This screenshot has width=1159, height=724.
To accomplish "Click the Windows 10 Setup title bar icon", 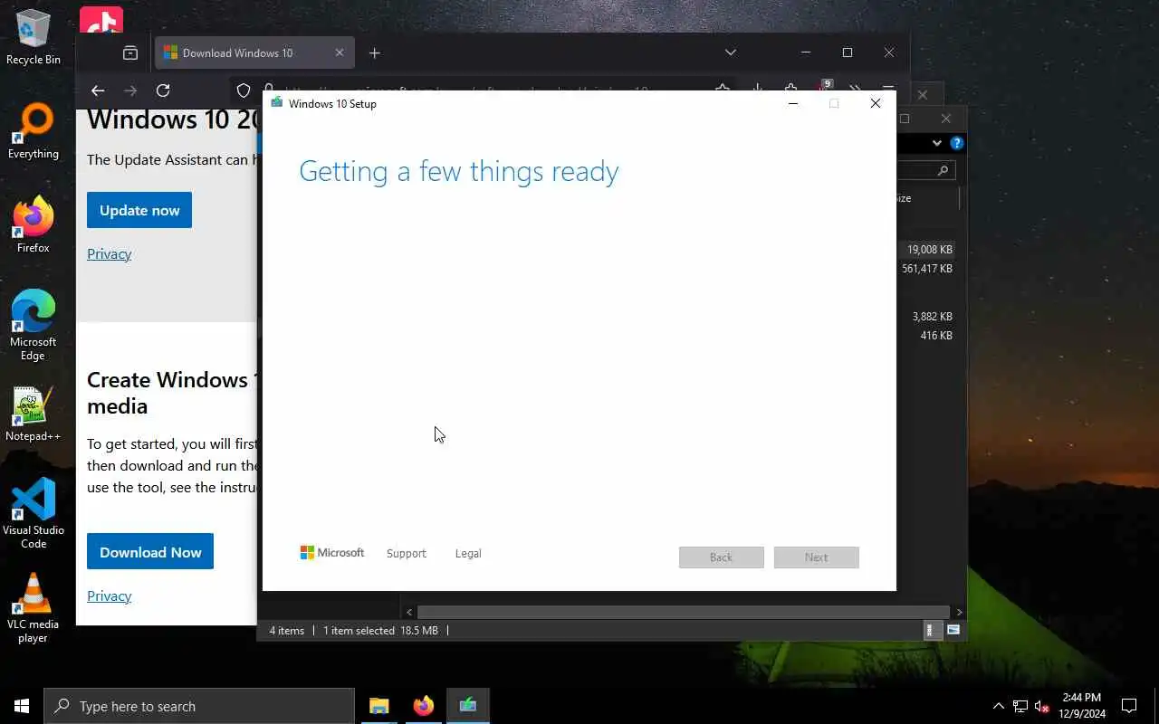I will (x=277, y=103).
